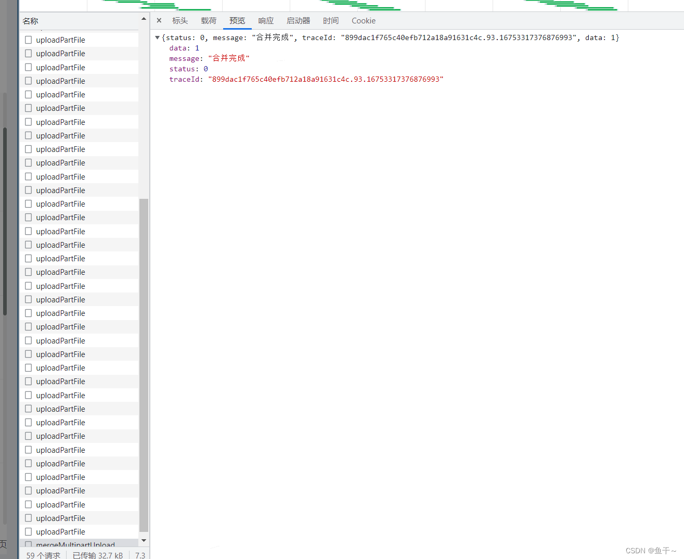The height and width of the screenshot is (559, 684).
Task: Open the Cookie tab
Action: (x=364, y=21)
